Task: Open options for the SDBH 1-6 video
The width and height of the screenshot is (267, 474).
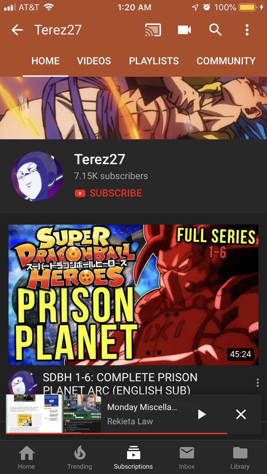Action: [x=257, y=383]
